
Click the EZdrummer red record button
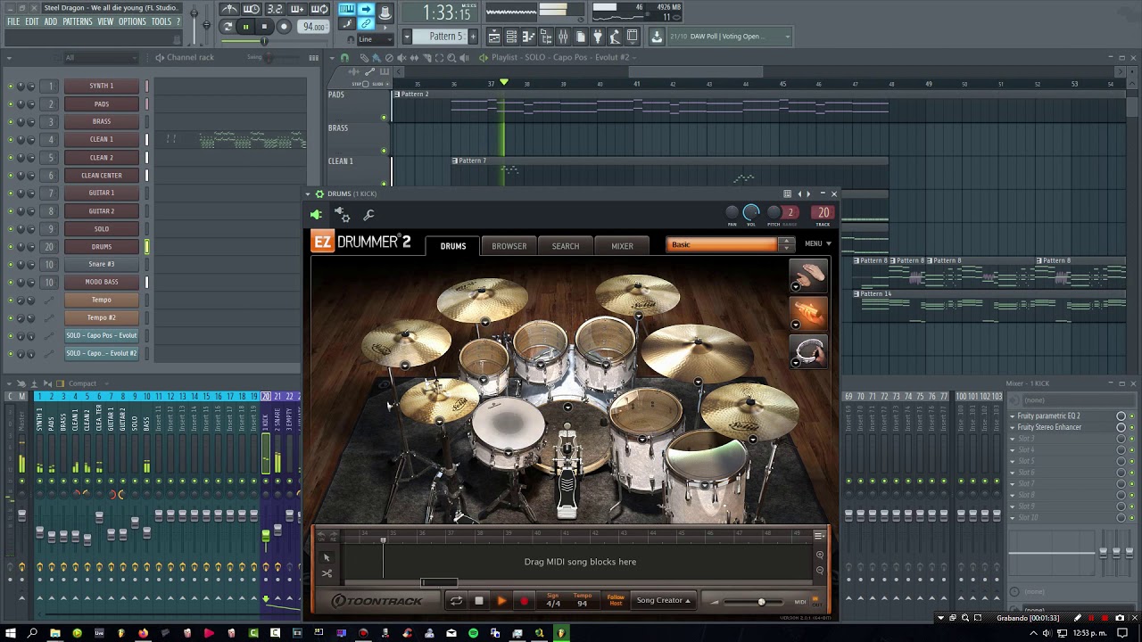[524, 601]
